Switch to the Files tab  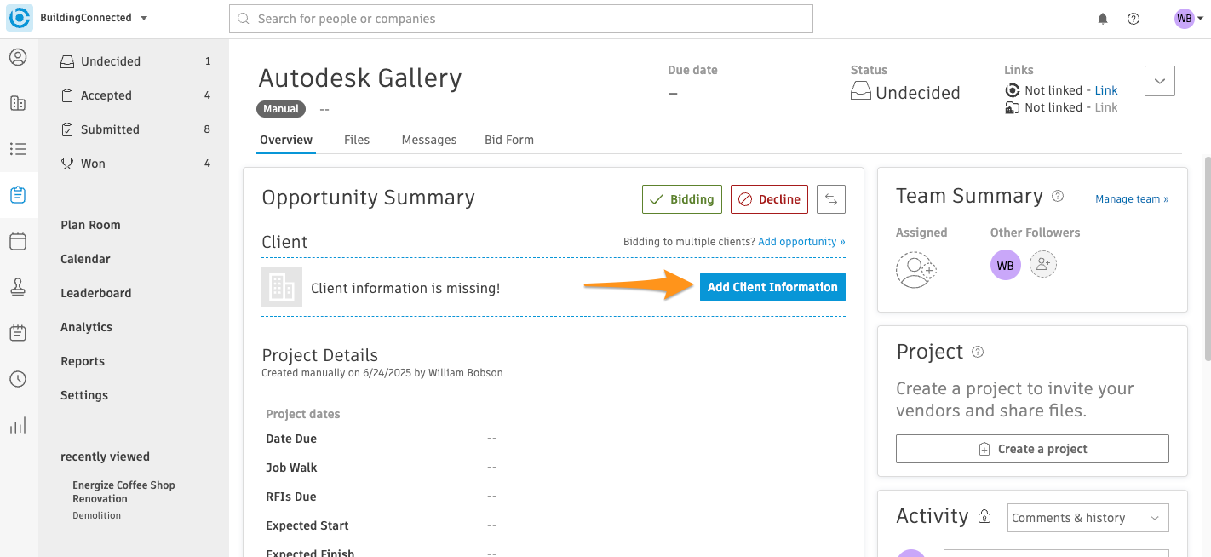[357, 140]
